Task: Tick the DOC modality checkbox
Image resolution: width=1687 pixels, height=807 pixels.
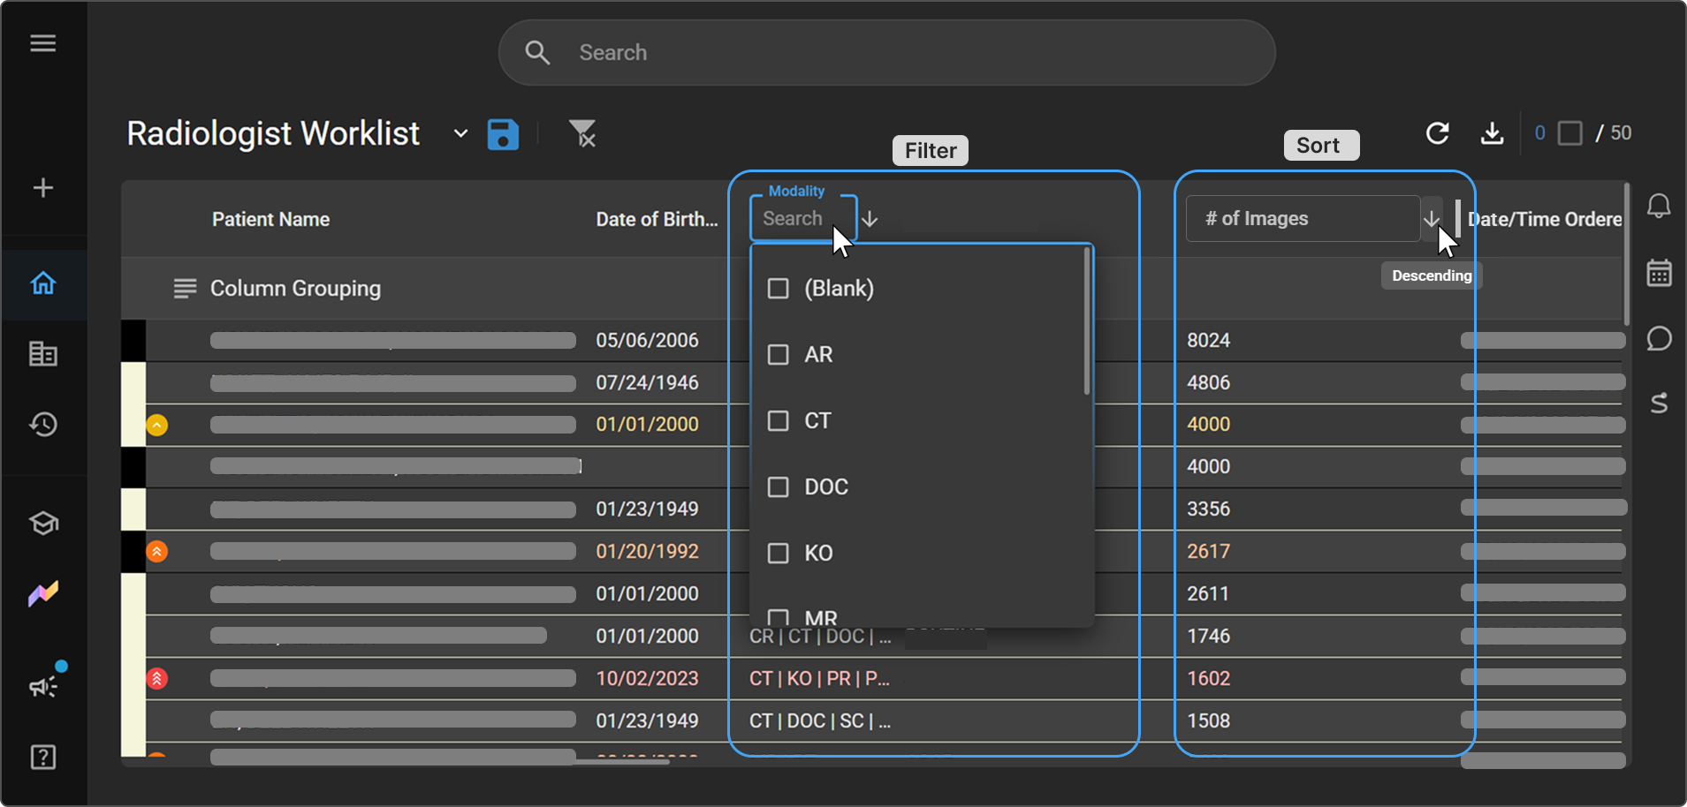Action: (778, 487)
